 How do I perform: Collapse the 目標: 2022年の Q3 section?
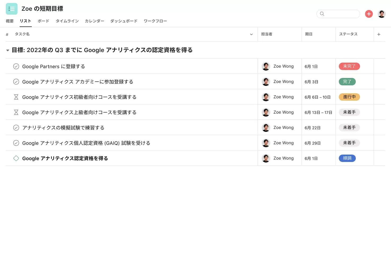pos(8,50)
